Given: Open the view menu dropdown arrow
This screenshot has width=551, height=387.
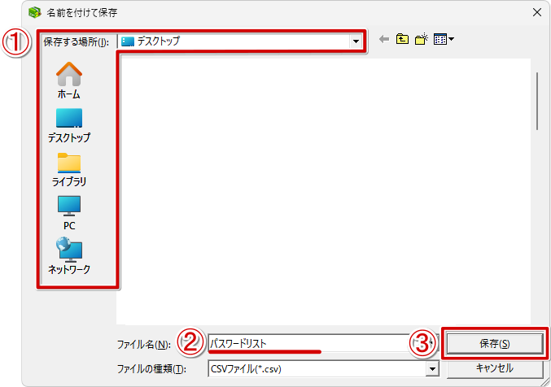Looking at the screenshot, I should click(451, 39).
